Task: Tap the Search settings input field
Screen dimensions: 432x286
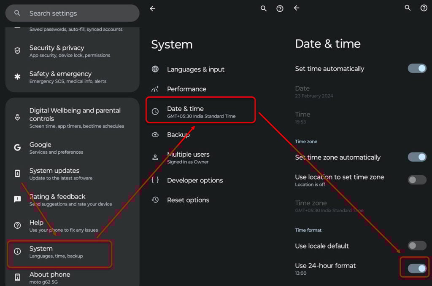Action: pyautogui.click(x=72, y=13)
